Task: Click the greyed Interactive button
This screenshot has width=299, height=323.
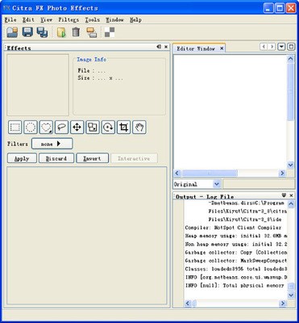Action: [x=134, y=158]
